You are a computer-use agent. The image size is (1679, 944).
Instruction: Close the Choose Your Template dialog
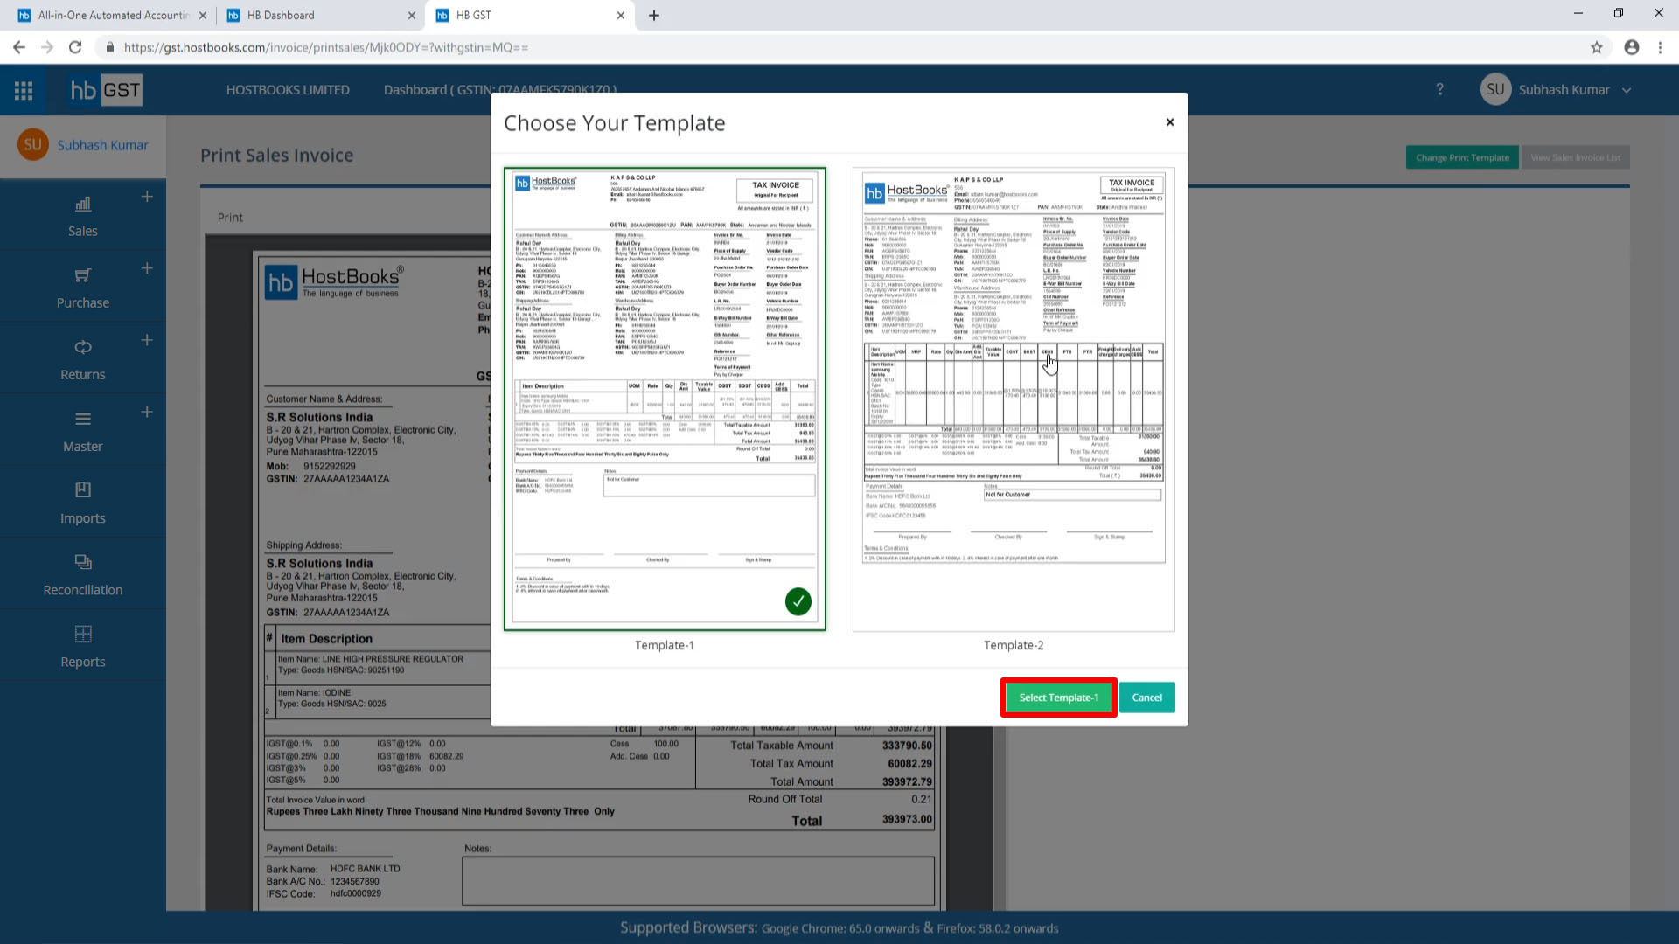(1170, 122)
